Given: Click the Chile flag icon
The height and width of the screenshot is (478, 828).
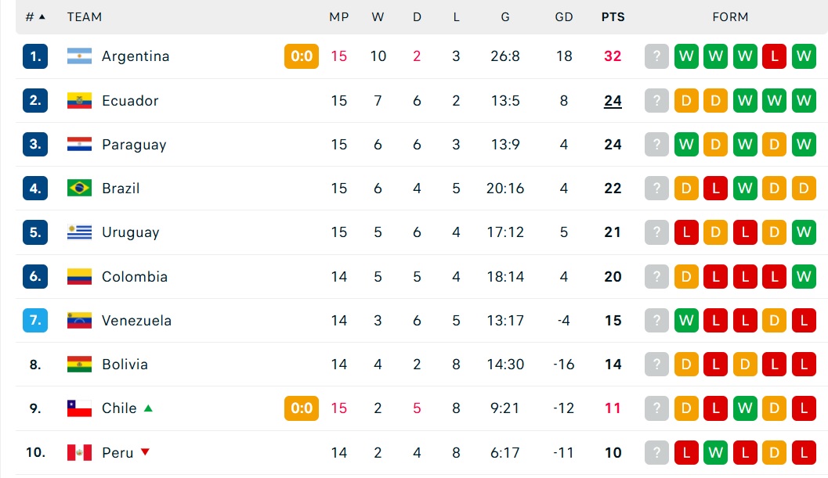Looking at the screenshot, I should 79,408.
